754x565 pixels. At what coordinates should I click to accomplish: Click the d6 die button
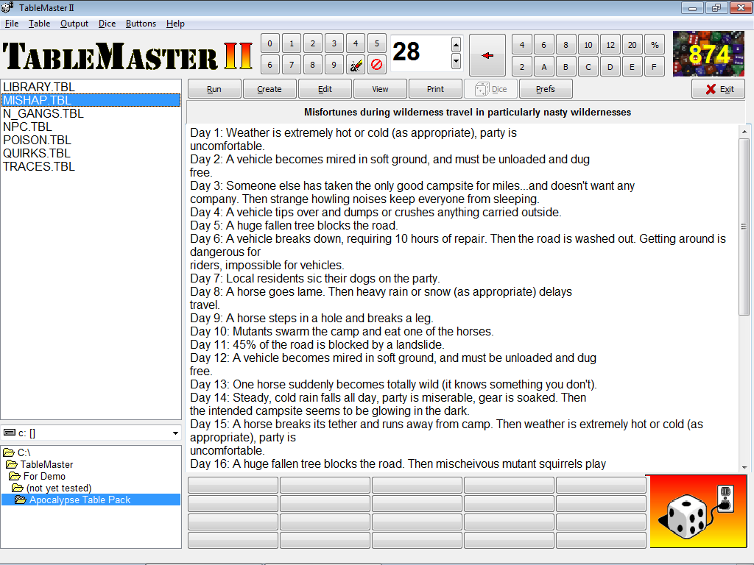[x=544, y=45]
